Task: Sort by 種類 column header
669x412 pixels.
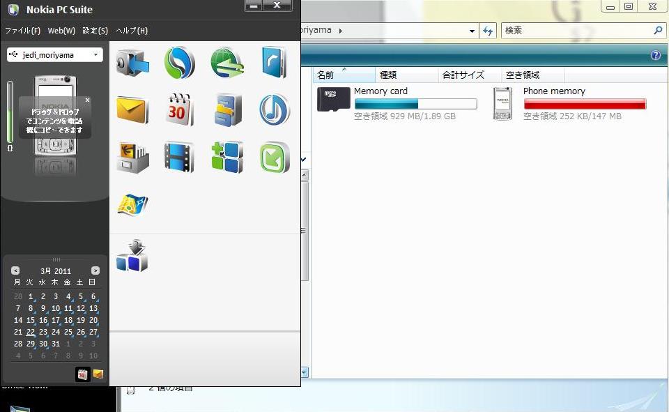Action: click(x=407, y=75)
